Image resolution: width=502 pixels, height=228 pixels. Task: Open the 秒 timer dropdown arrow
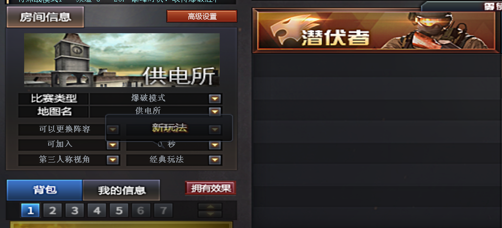click(x=215, y=145)
